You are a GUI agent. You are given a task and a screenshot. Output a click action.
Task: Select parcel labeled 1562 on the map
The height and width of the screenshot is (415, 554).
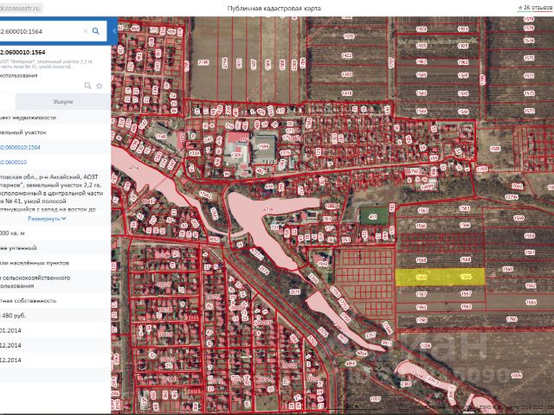531,285
